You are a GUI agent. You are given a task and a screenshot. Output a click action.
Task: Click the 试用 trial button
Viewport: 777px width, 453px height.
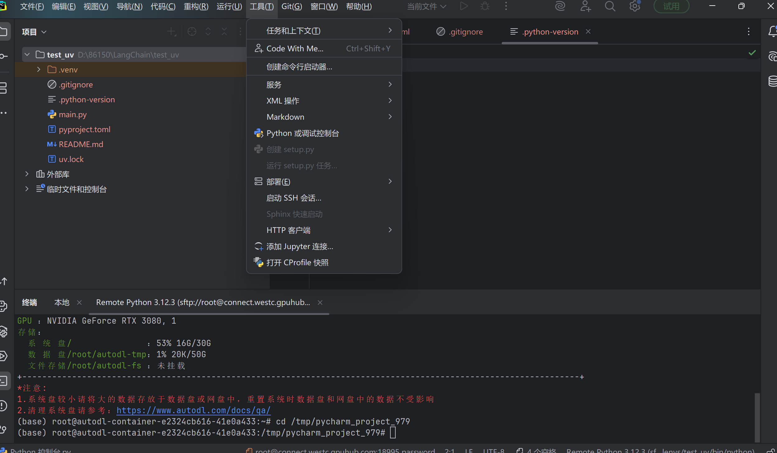tap(671, 7)
